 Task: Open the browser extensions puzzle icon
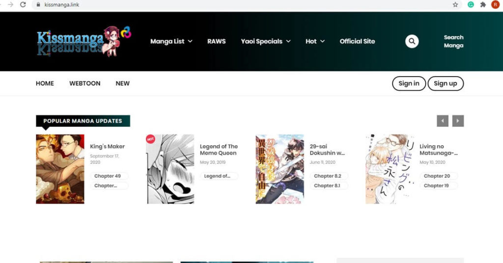[483, 4]
